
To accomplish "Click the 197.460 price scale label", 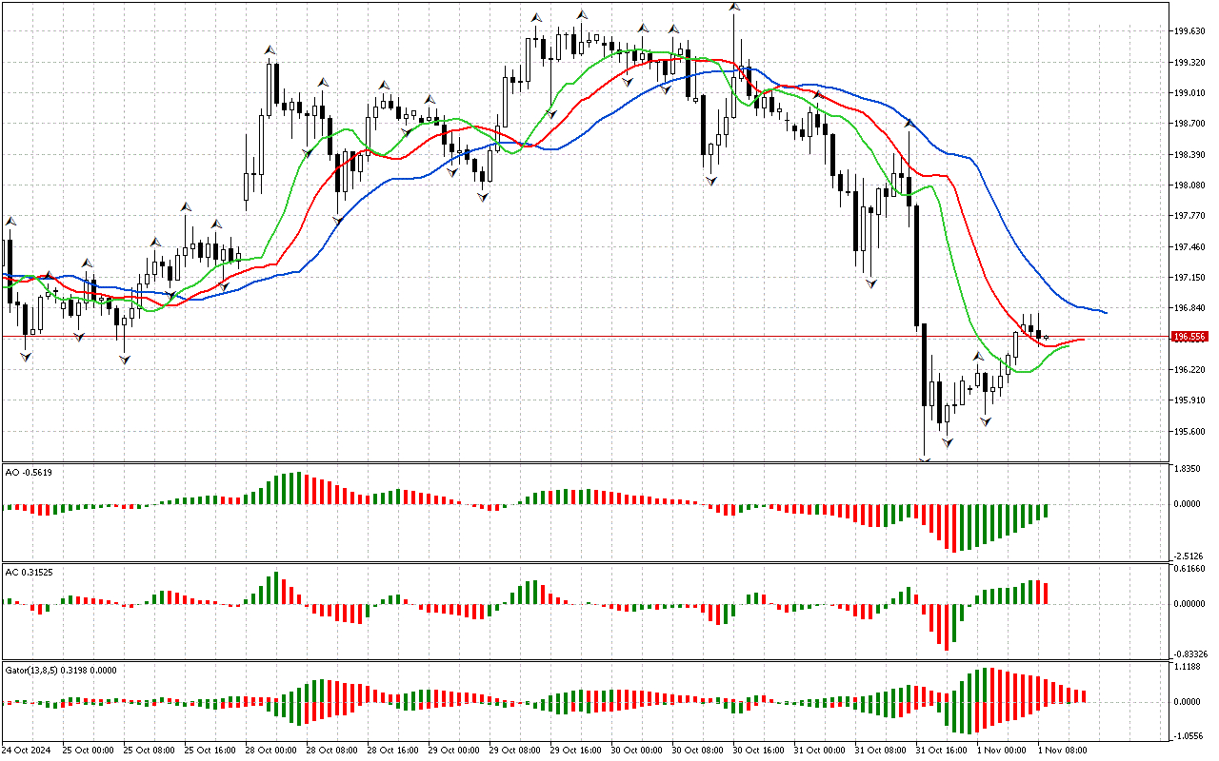I will 1190,247.
